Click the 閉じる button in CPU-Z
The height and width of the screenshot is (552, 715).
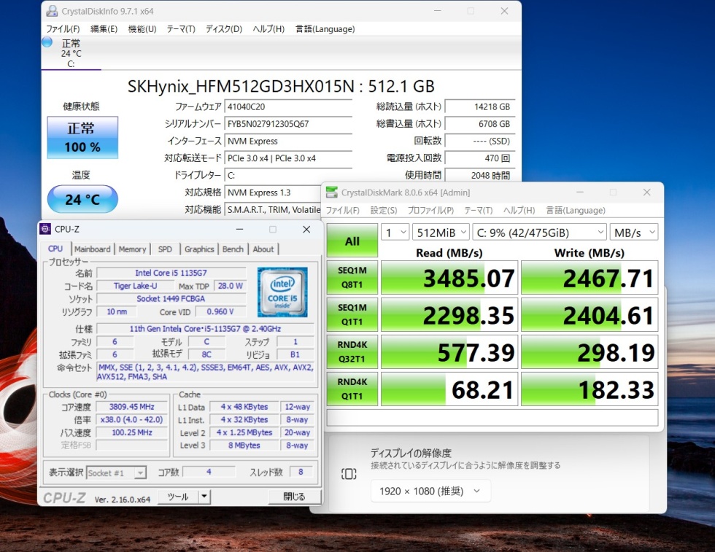(x=295, y=497)
